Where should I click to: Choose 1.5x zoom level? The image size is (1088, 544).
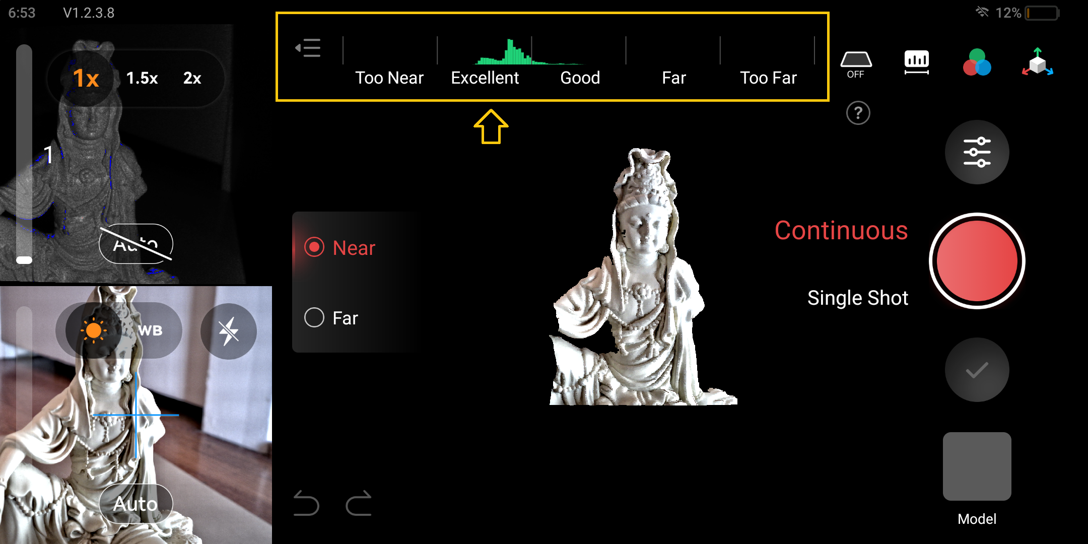[142, 78]
